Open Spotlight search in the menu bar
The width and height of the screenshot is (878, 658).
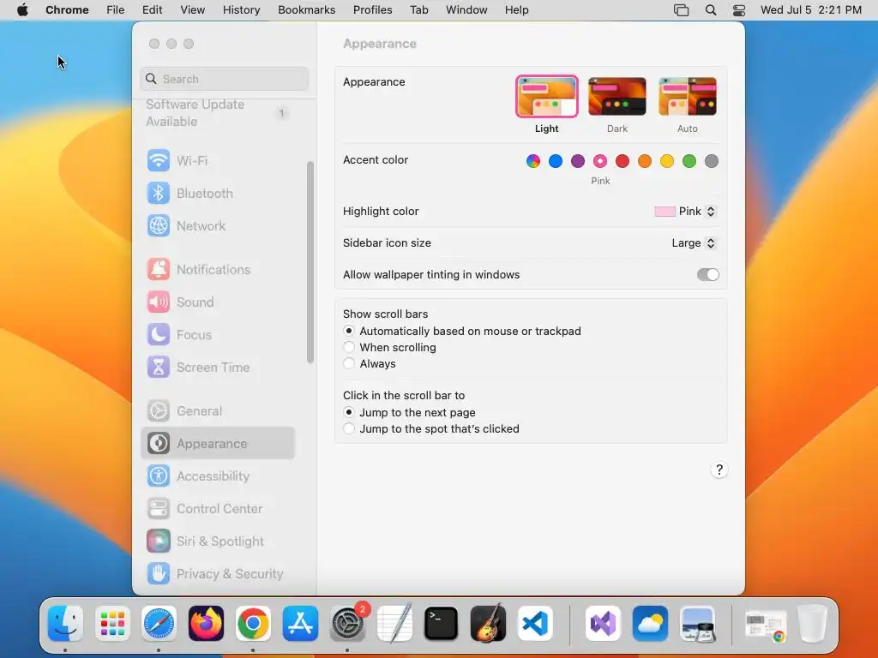tap(711, 10)
